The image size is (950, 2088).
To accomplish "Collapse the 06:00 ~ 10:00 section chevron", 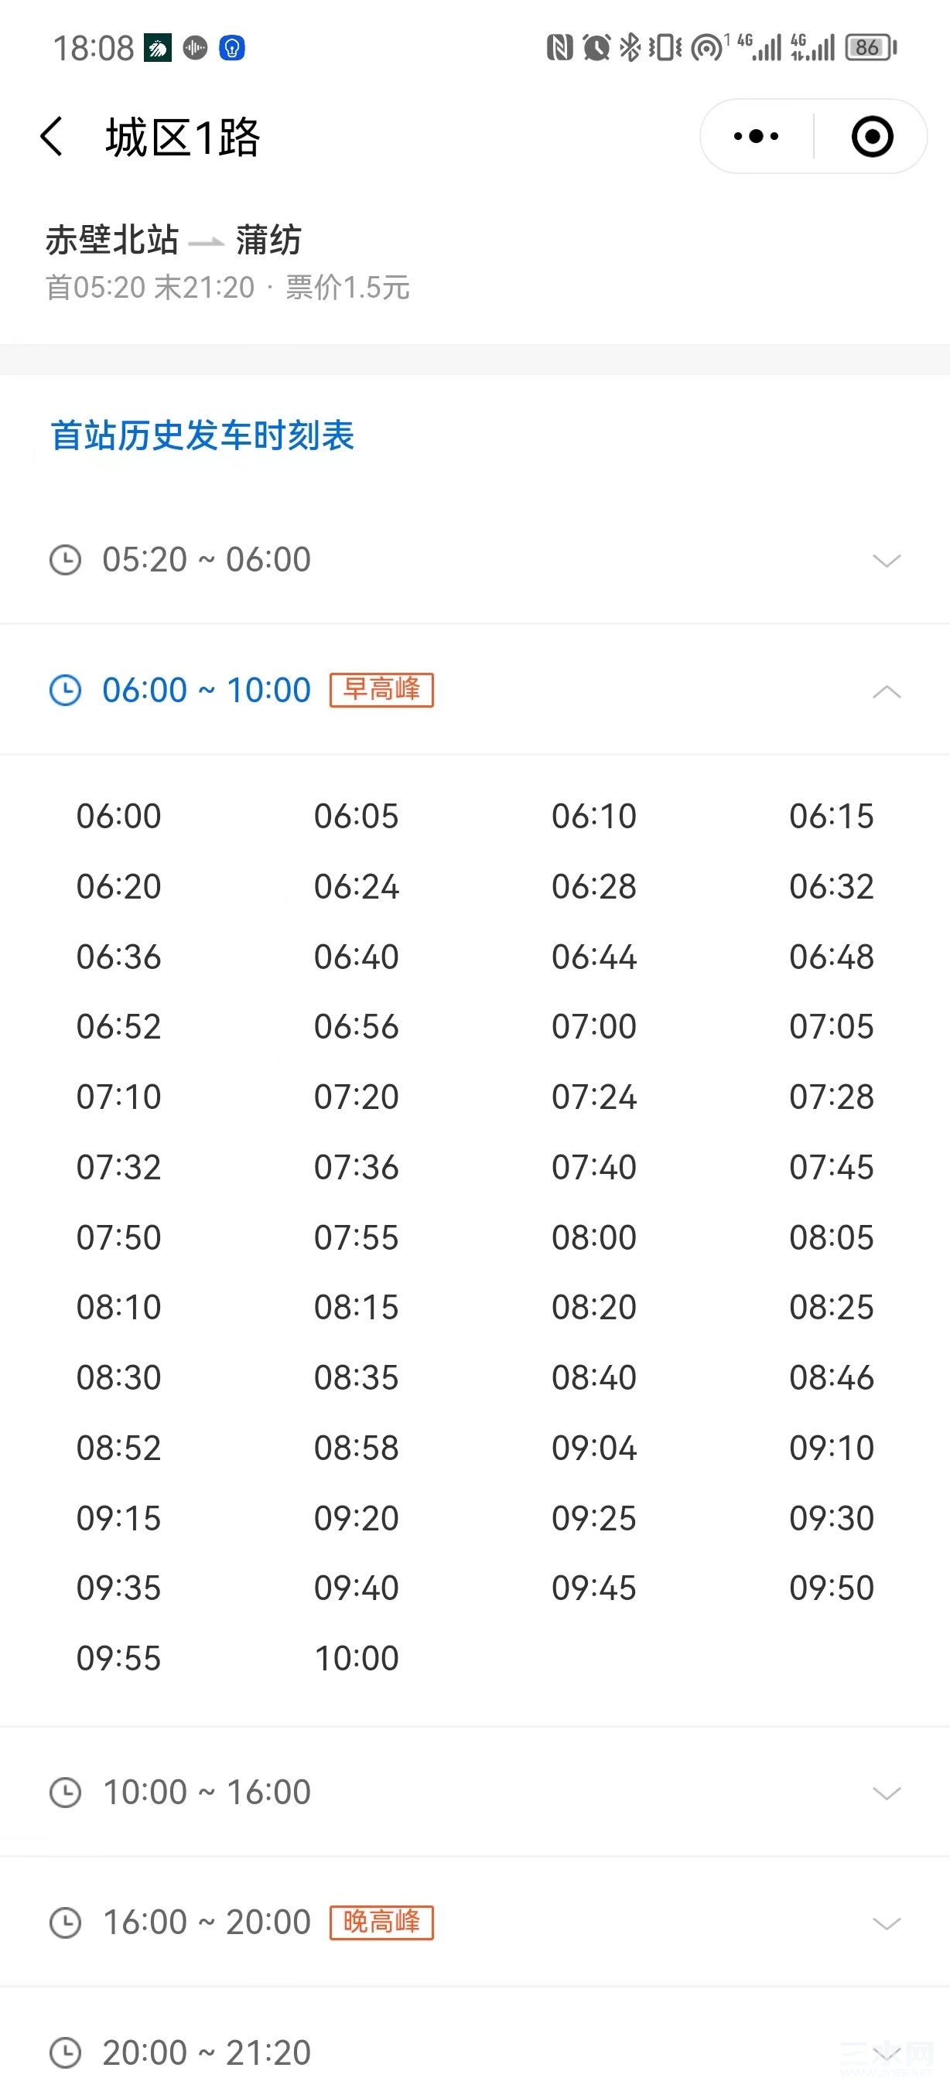I will [887, 691].
